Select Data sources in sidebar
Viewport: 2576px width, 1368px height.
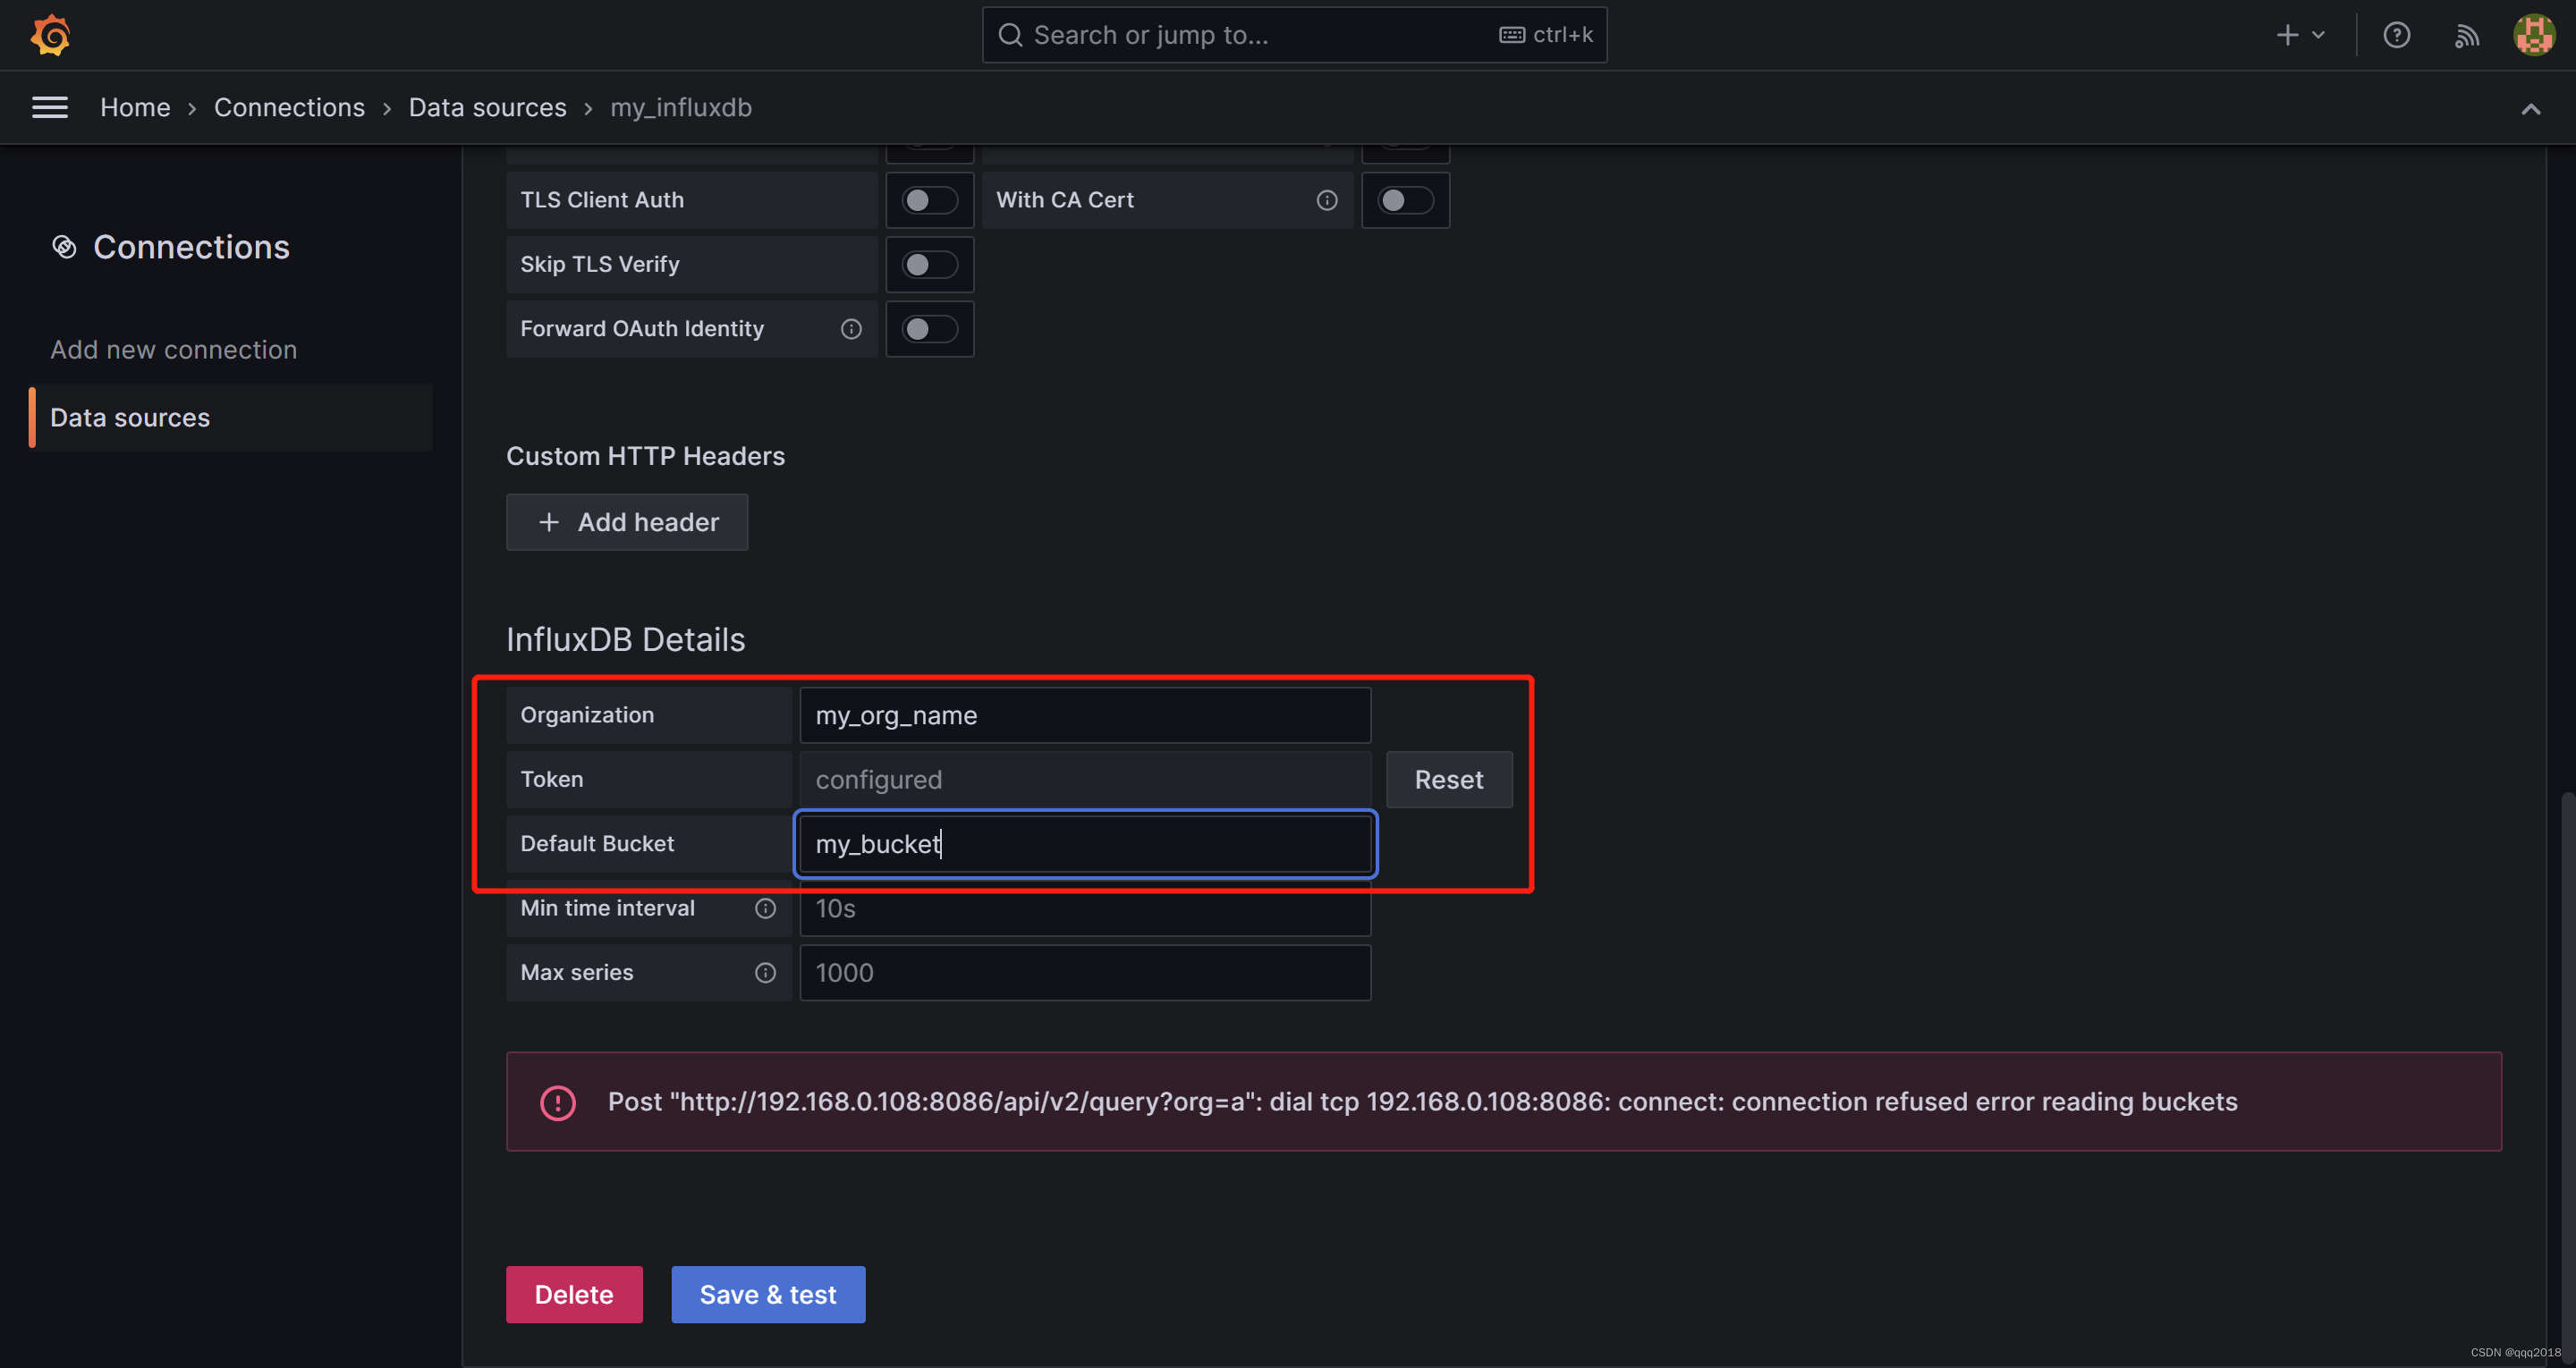(x=231, y=417)
